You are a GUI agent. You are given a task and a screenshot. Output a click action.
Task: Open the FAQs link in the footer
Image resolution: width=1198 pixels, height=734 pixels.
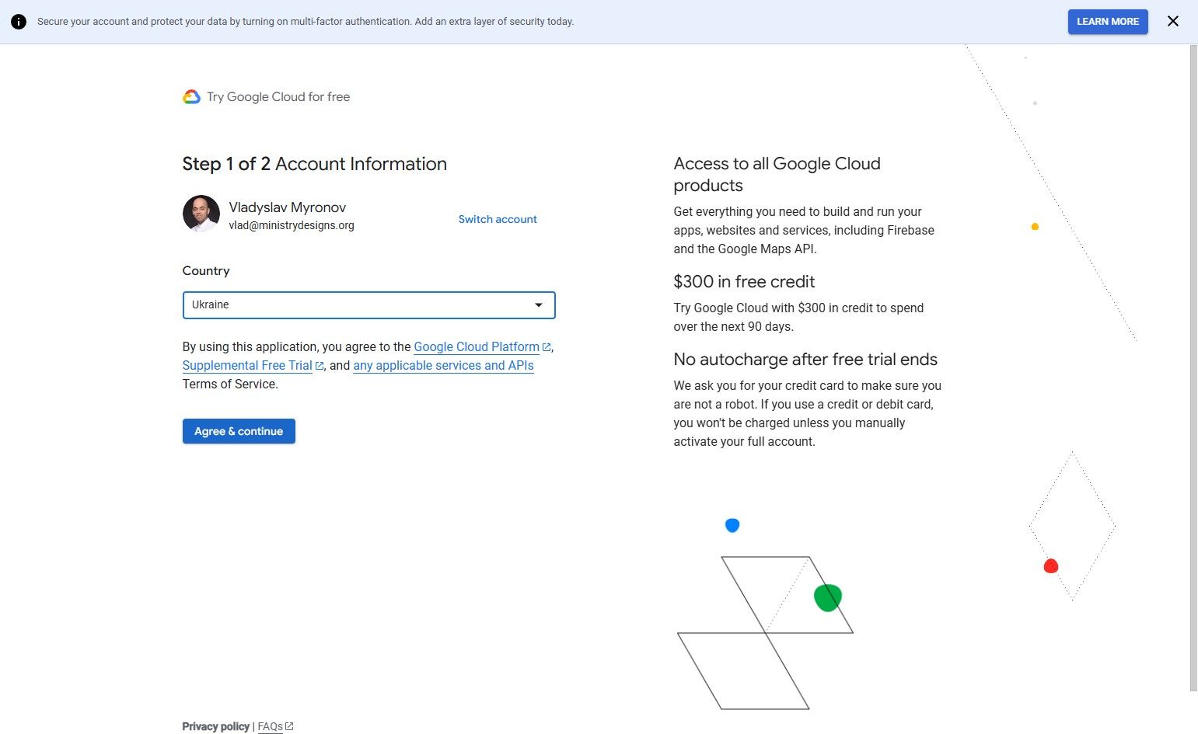coord(271,726)
